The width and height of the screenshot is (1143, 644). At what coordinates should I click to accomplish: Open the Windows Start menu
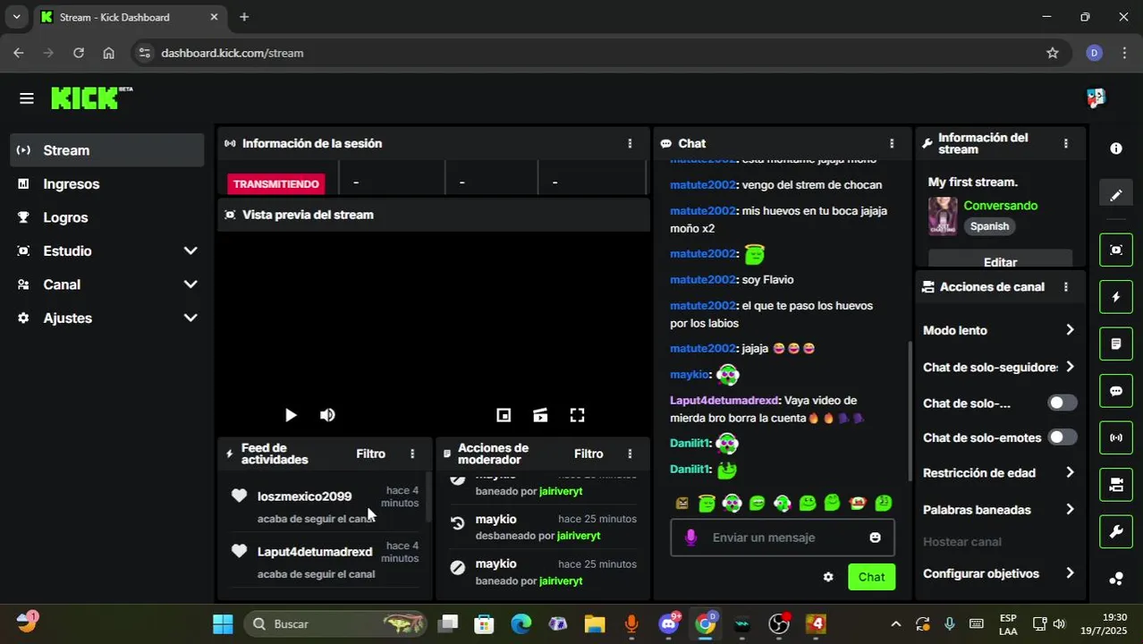(223, 623)
